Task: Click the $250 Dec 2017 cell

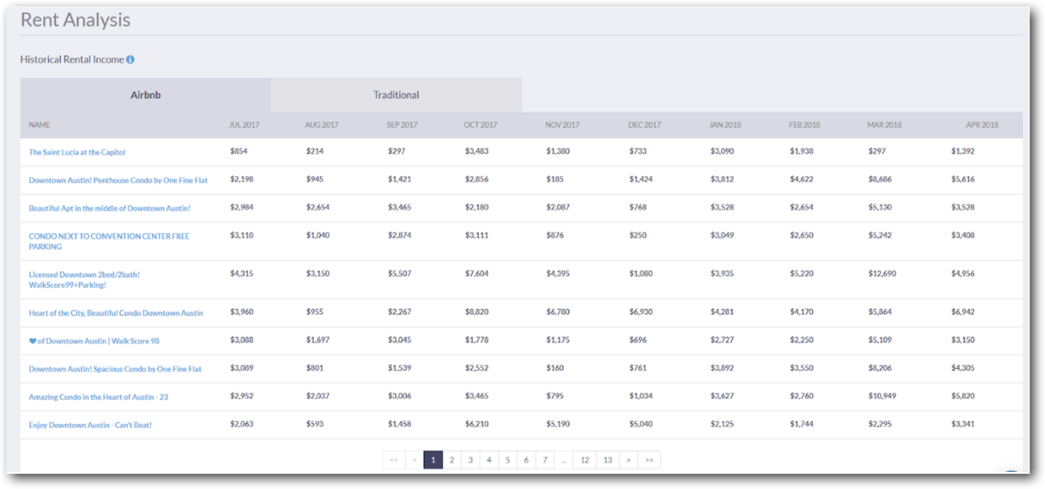Action: 638,235
